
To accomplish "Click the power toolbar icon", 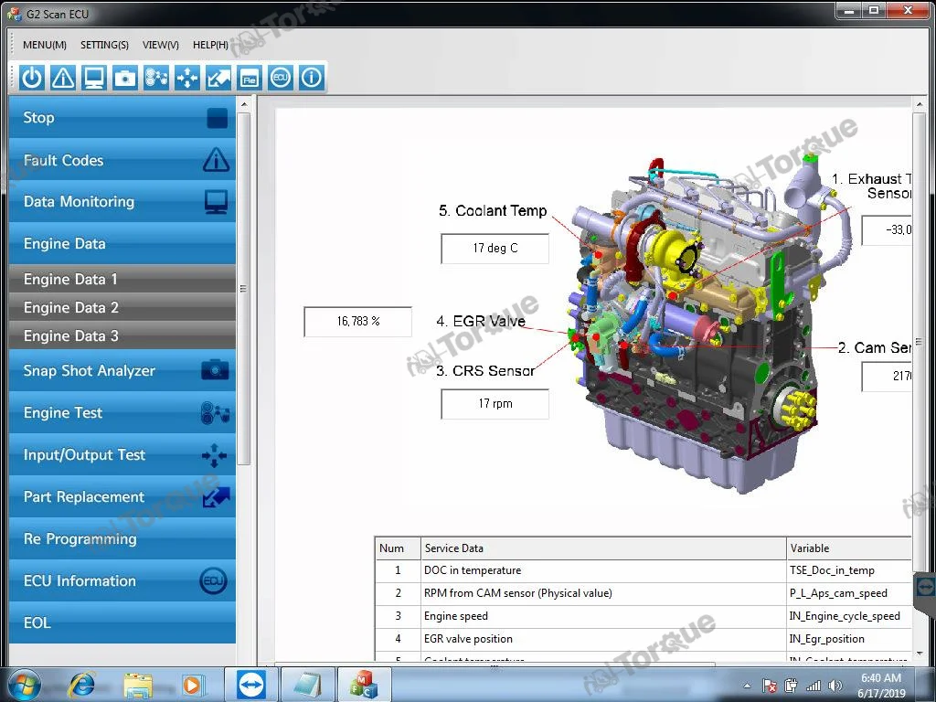I will (x=32, y=78).
